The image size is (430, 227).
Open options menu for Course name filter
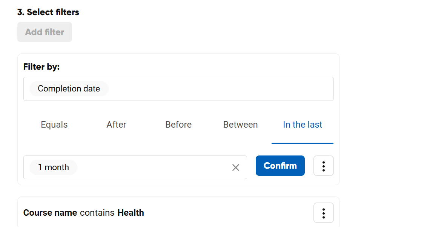click(323, 213)
